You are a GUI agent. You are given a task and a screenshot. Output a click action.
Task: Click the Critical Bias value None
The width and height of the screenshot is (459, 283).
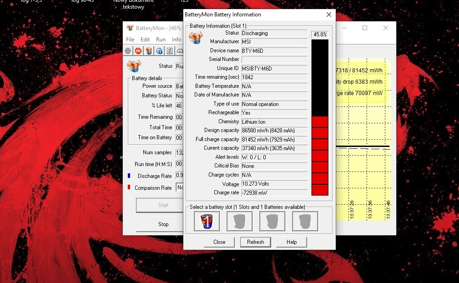click(274, 166)
